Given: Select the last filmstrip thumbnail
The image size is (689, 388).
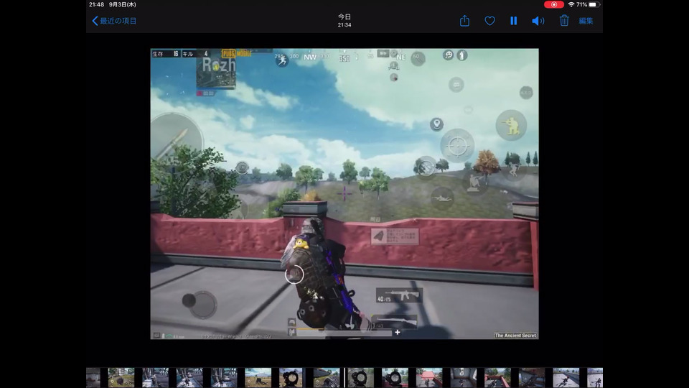Looking at the screenshot, I should tap(595, 377).
